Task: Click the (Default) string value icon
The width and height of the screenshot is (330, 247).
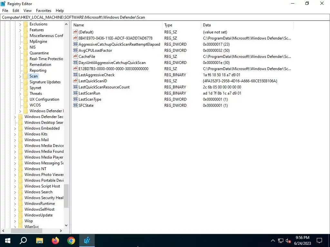Action: pyautogui.click(x=75, y=32)
